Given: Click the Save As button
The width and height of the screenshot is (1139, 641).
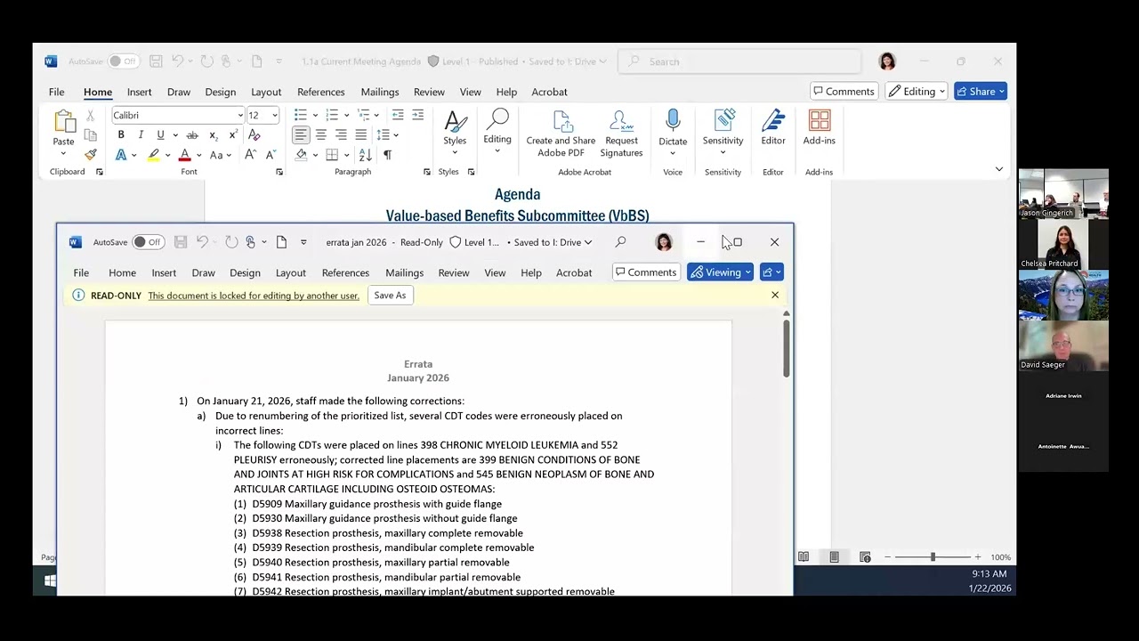Looking at the screenshot, I should coord(390,296).
